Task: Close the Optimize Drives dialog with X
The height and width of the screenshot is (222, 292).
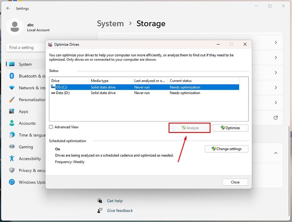Action: click(x=245, y=44)
